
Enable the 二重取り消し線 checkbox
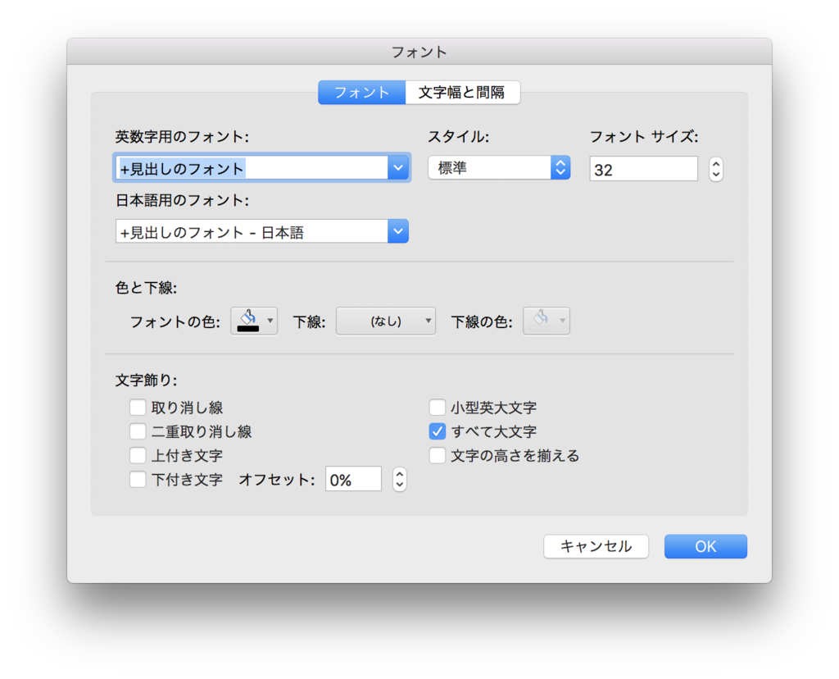coord(138,431)
